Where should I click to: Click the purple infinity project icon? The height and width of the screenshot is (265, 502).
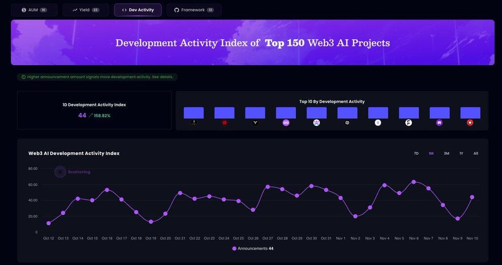pyautogui.click(x=286, y=123)
